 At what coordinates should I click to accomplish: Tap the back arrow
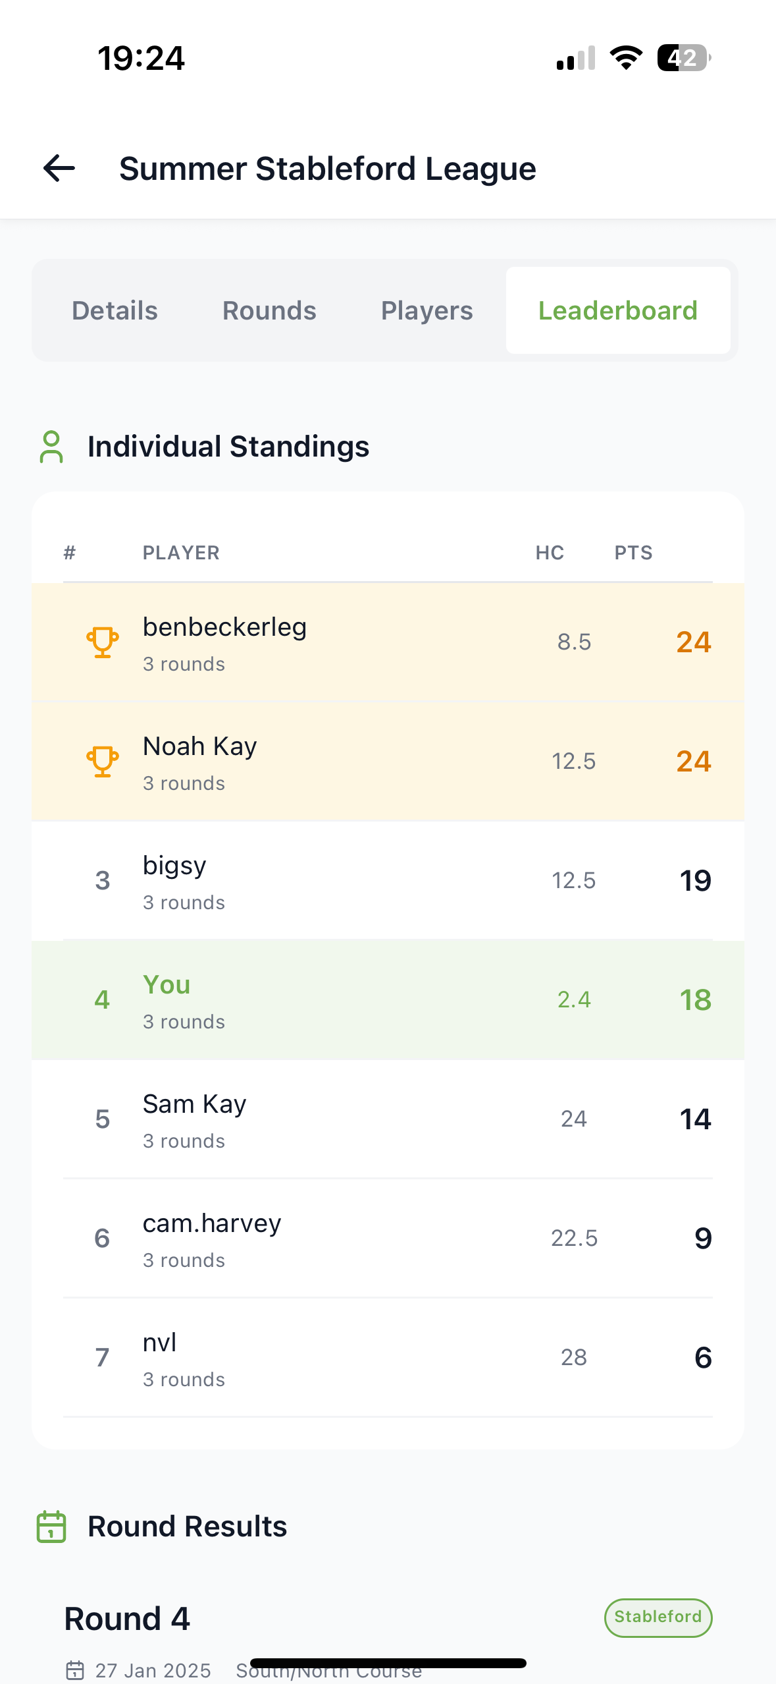tap(58, 169)
